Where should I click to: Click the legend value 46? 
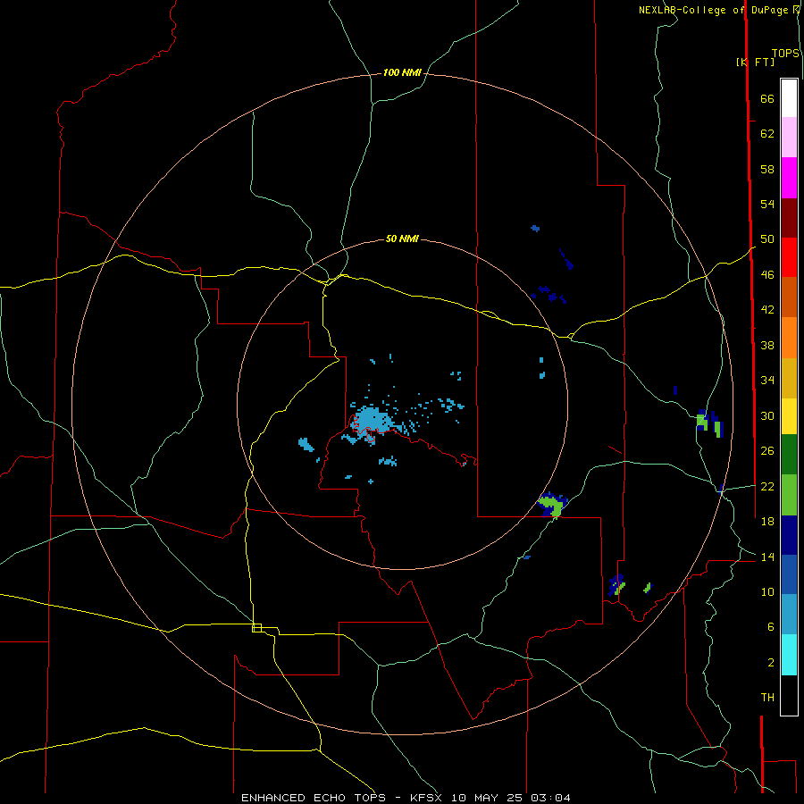pos(767,274)
